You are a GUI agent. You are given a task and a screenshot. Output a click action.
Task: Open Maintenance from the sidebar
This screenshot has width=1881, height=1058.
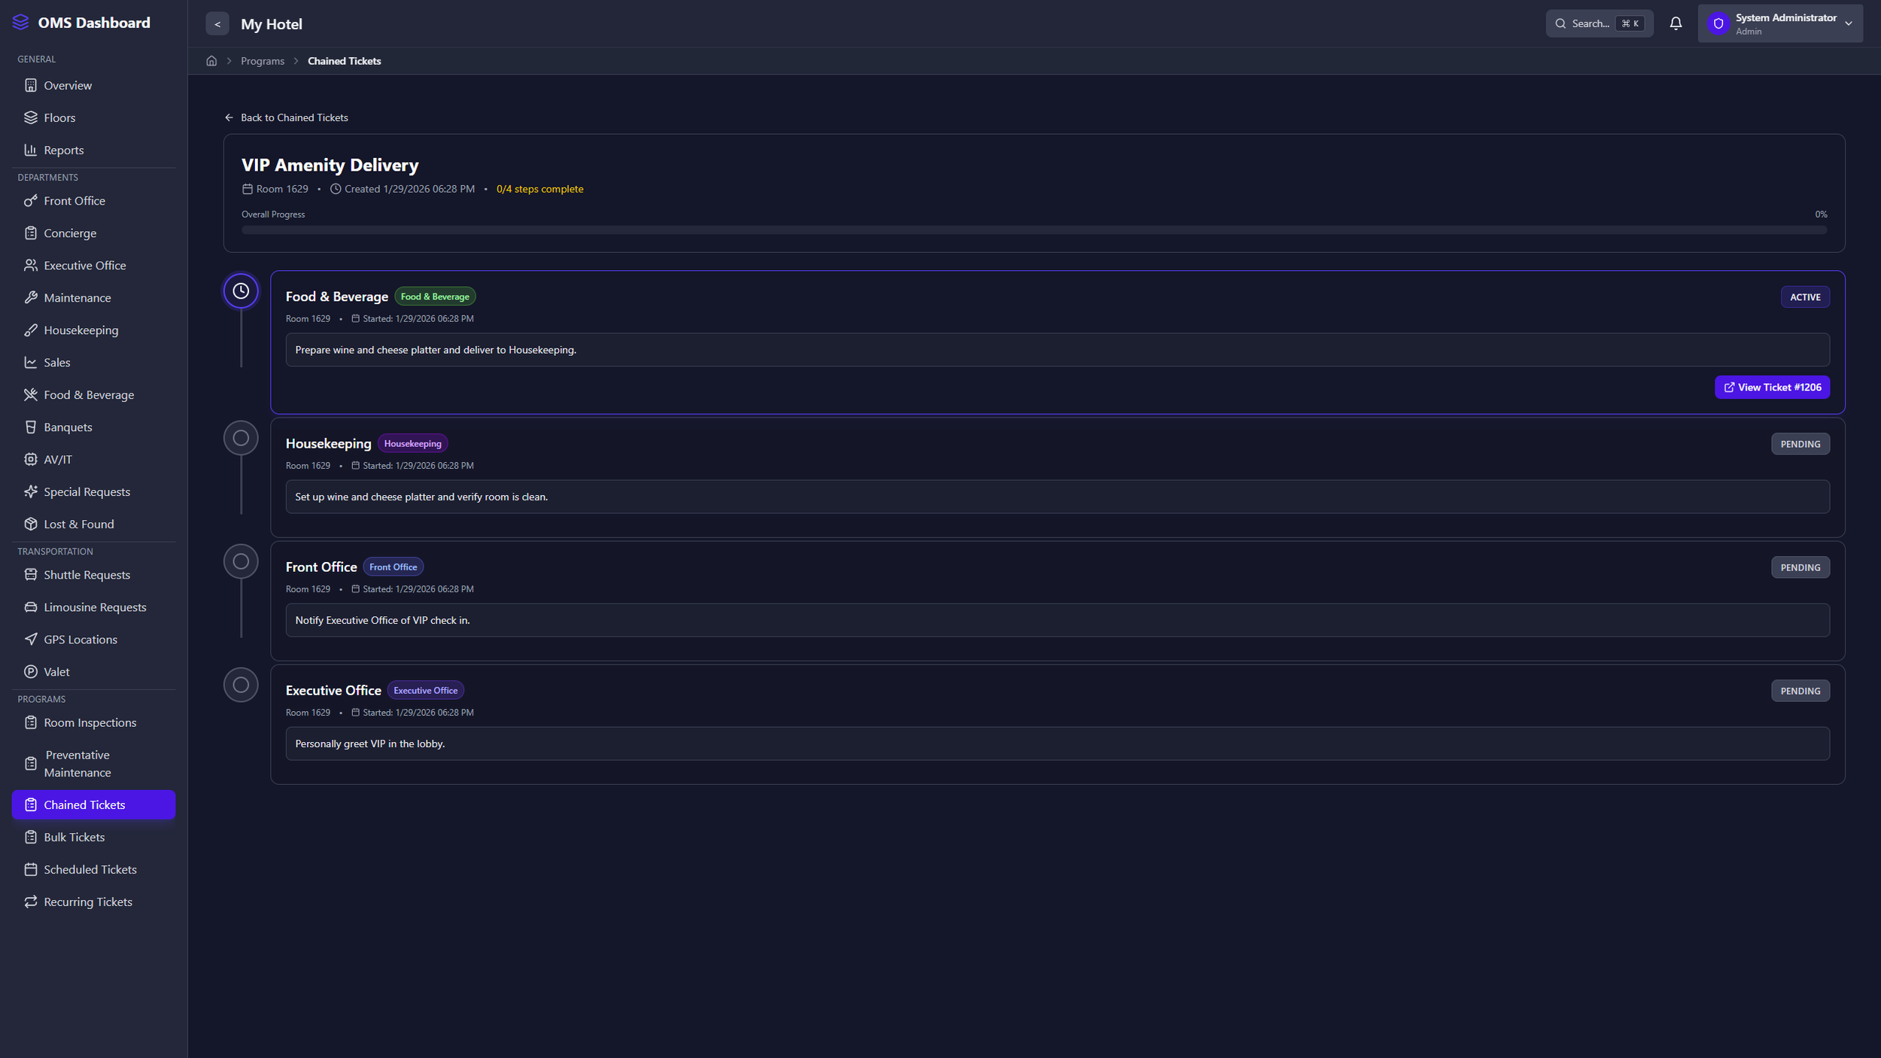point(77,298)
